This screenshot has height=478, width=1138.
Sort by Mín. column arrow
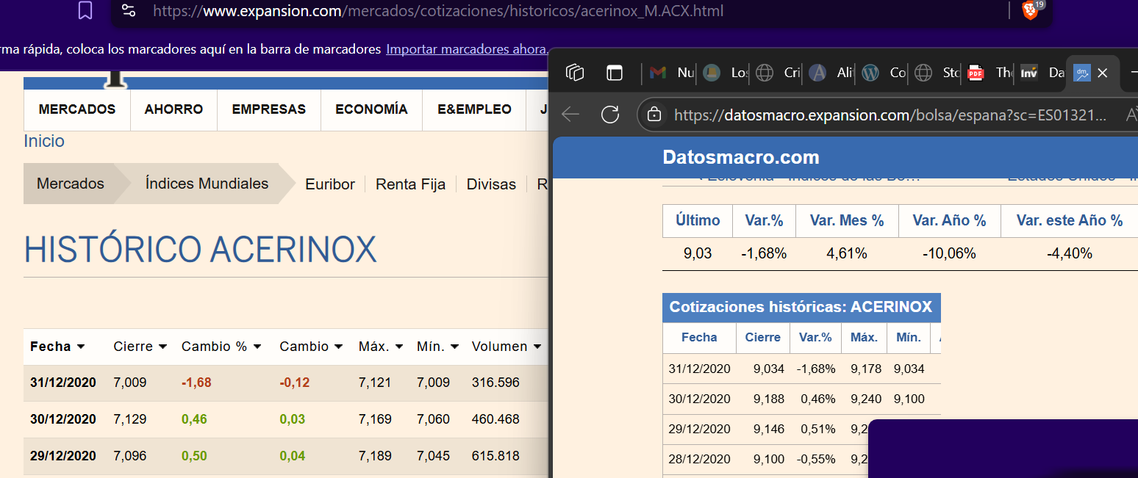[455, 347]
